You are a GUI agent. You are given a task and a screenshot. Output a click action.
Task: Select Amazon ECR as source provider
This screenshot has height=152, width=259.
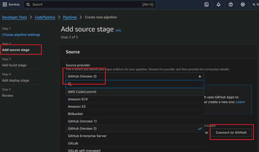point(78,99)
